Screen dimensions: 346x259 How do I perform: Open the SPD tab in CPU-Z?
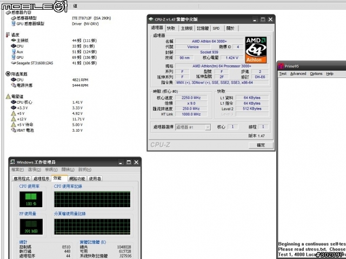tap(216, 29)
